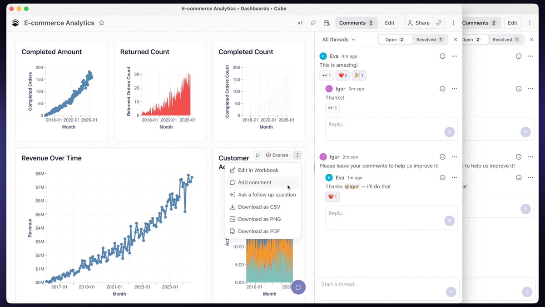Viewport: 545px width, 307px height.
Task: Select Download as PDF
Action: click(263, 232)
